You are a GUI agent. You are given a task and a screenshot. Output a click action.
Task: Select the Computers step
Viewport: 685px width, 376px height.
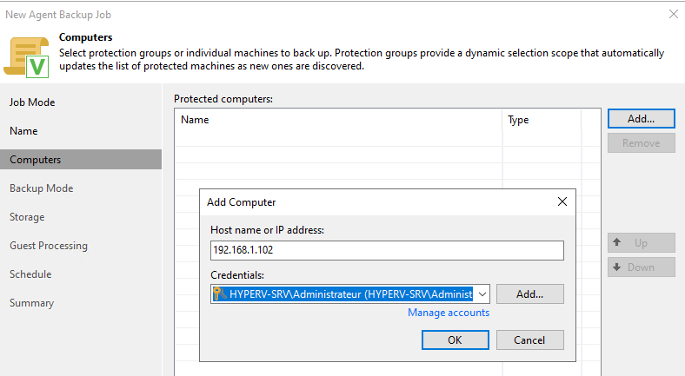tap(81, 160)
